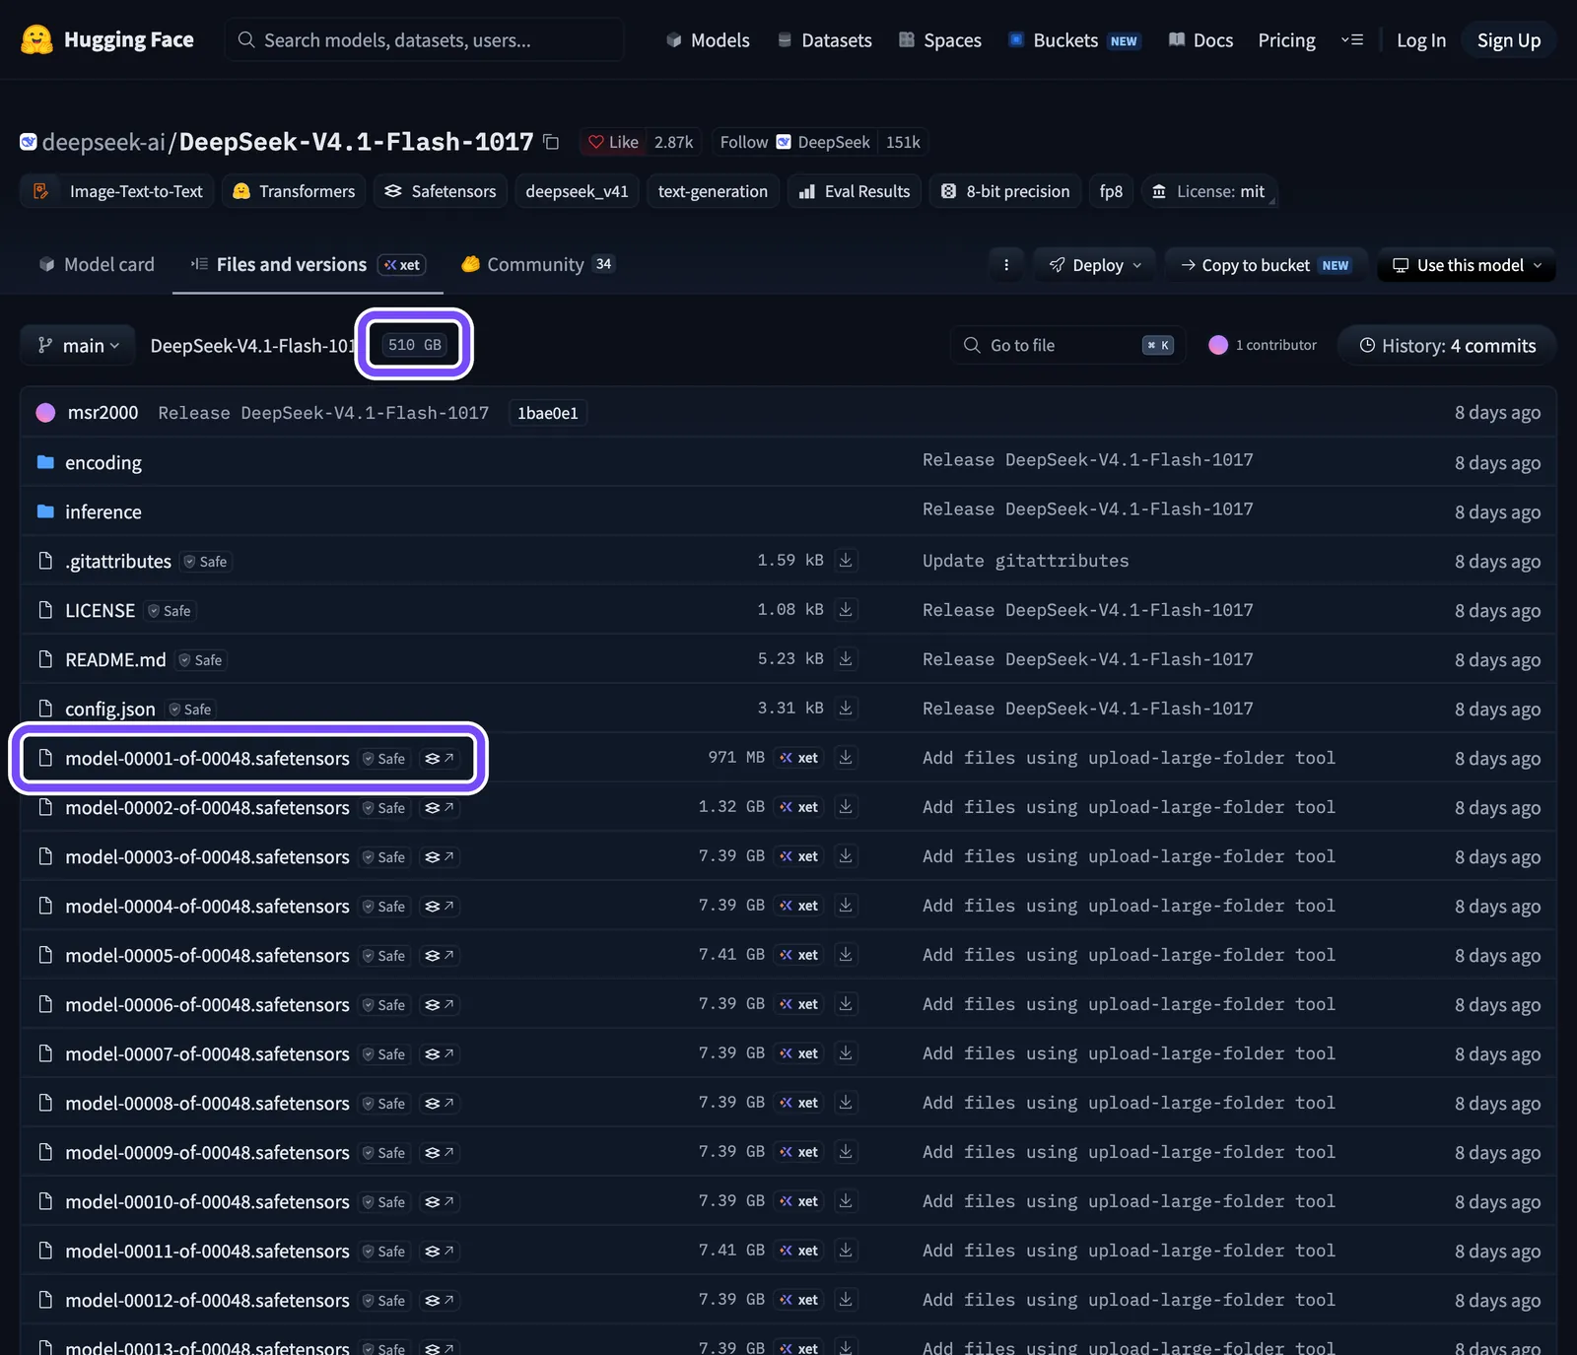The image size is (1577, 1355).
Task: Download model-00012-of-00048.safetensors
Action: click(846, 1299)
